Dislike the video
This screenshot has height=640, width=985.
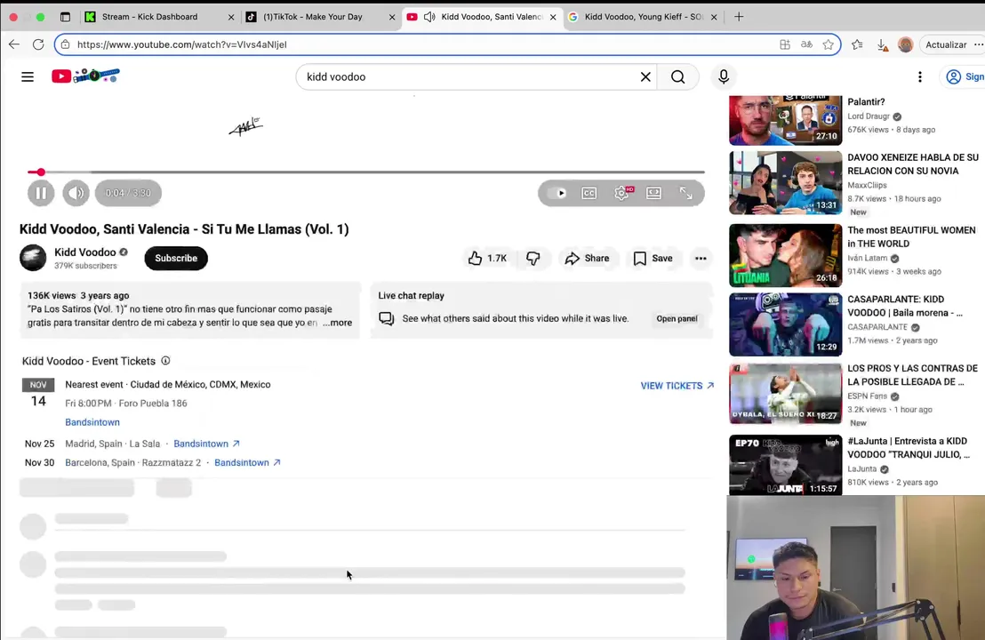click(x=533, y=258)
